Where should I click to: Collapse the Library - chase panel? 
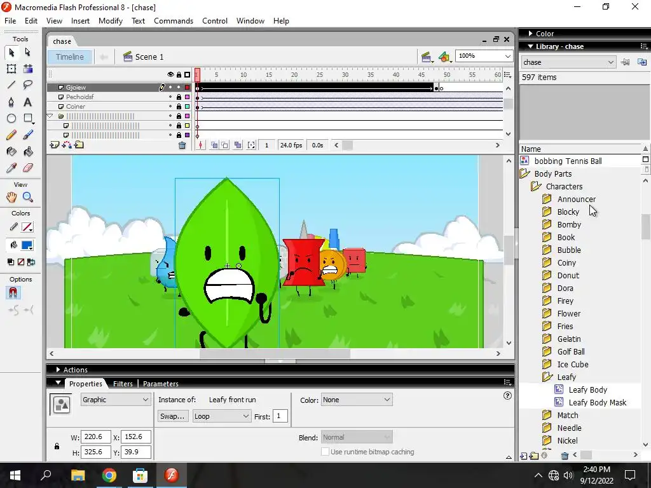[531, 46]
